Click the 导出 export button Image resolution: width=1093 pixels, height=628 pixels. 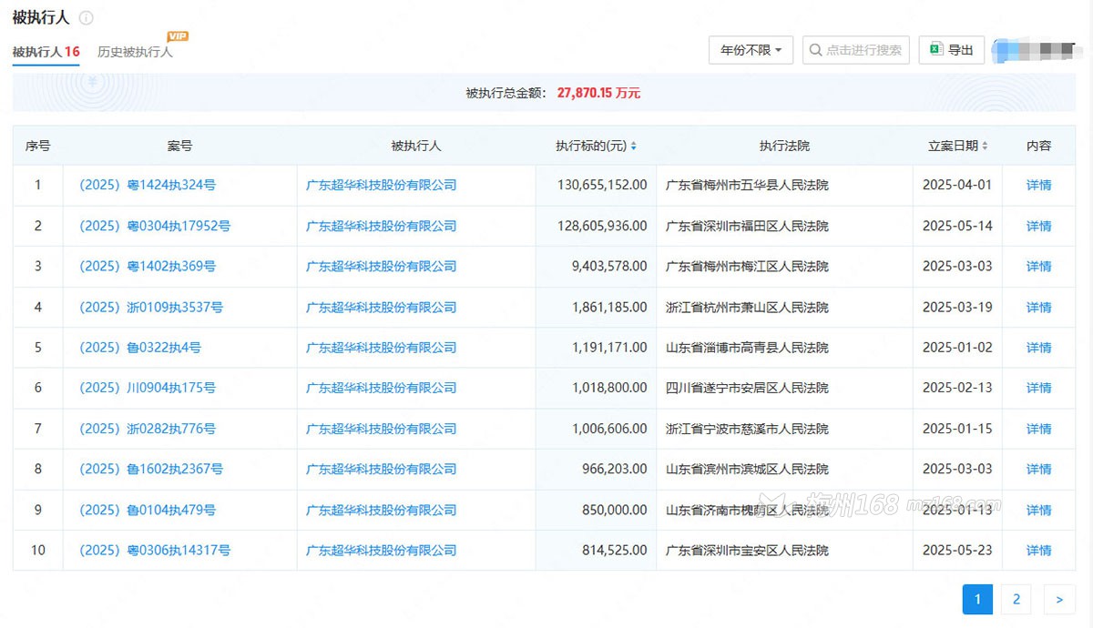pos(951,50)
